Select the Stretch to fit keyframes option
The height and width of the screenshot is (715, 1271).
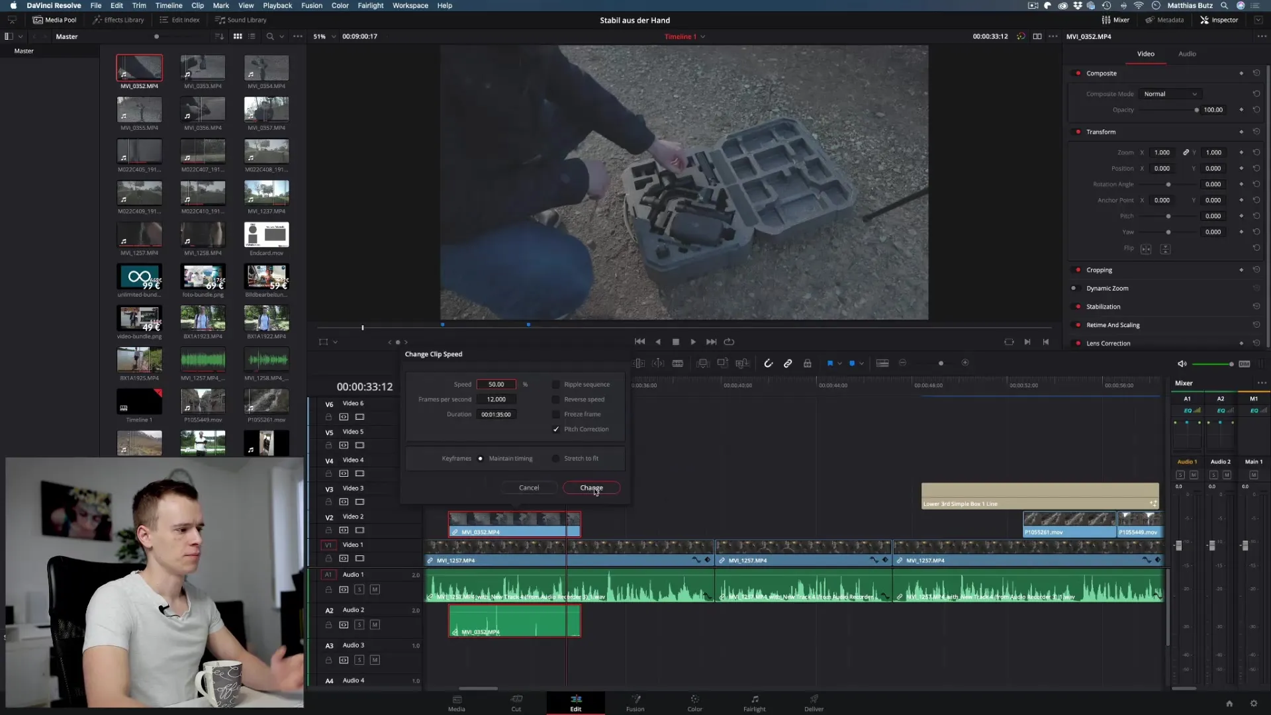point(555,458)
